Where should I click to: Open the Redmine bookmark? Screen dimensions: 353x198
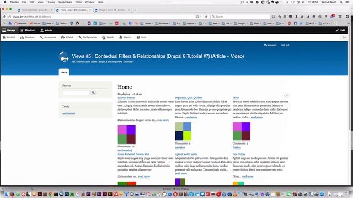20,23
